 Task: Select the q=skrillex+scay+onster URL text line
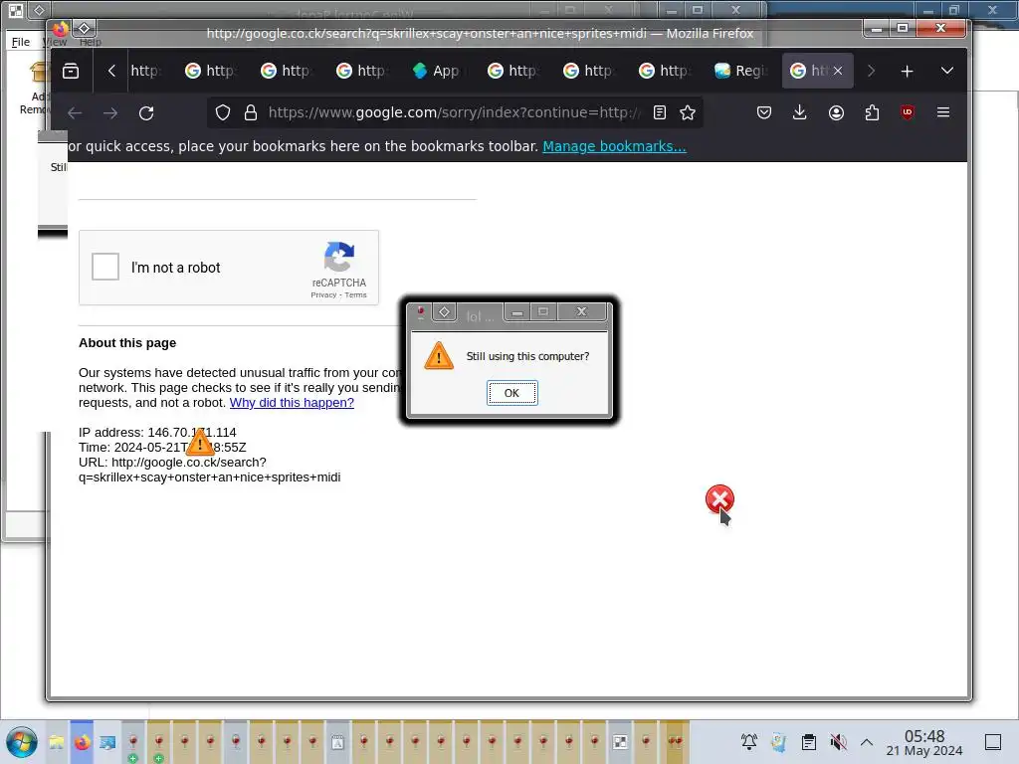[x=209, y=477]
